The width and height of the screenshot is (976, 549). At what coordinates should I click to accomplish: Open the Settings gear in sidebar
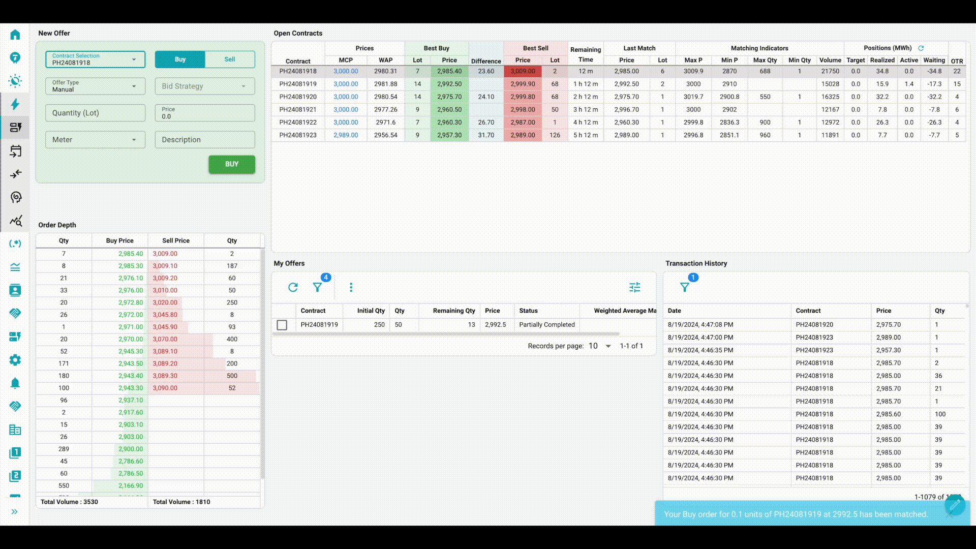point(15,360)
